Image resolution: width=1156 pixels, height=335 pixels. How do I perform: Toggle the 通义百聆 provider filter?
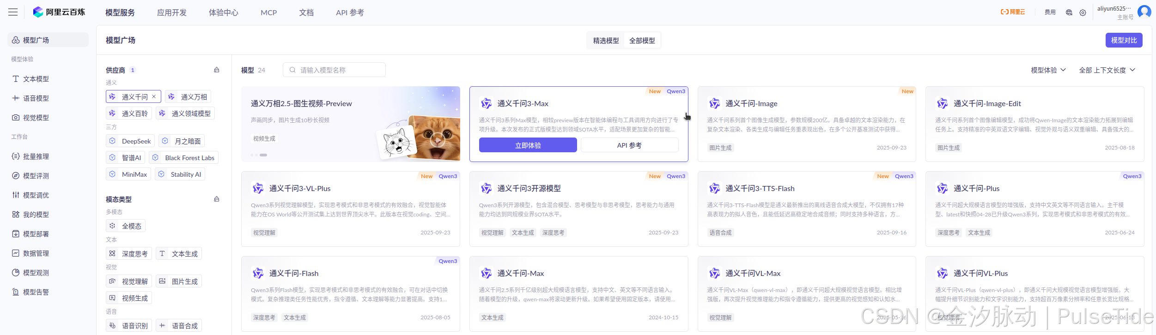click(x=129, y=114)
